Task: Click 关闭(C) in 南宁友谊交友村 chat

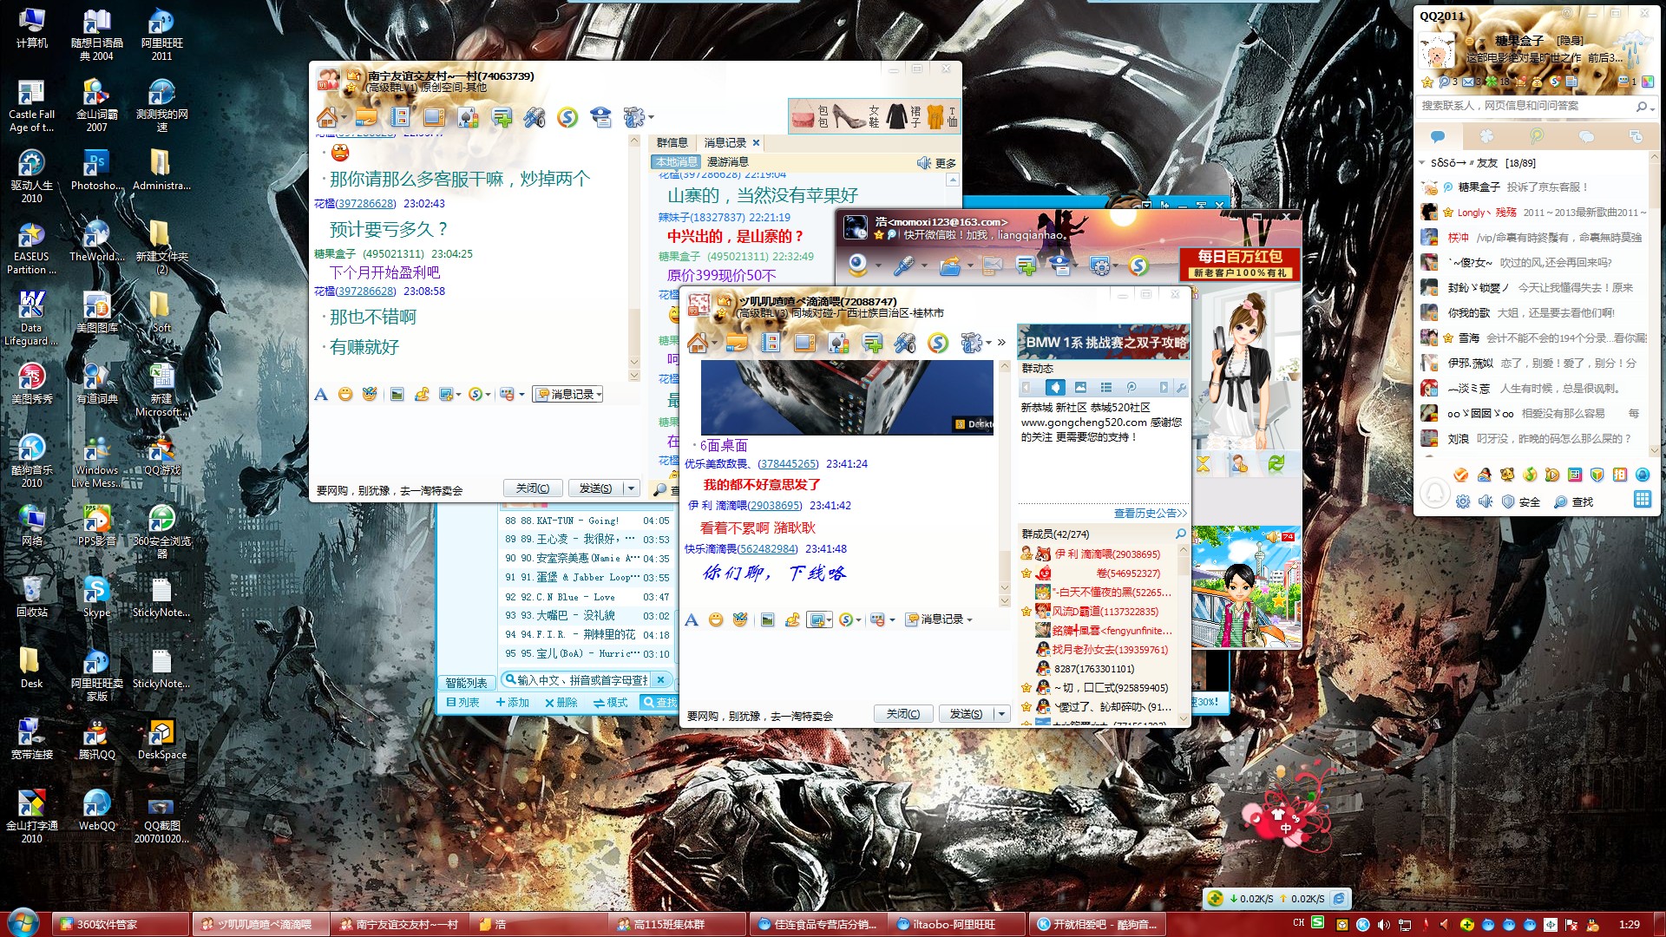Action: (x=533, y=488)
